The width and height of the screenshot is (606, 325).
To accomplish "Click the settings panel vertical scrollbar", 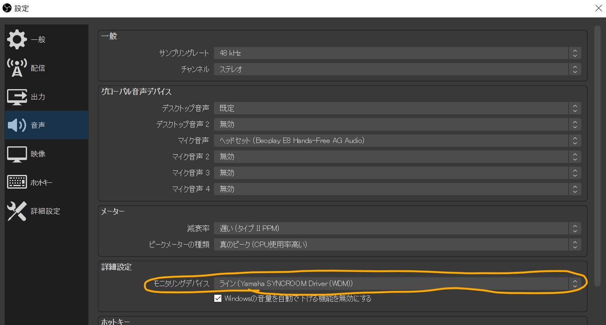I will (x=597, y=155).
